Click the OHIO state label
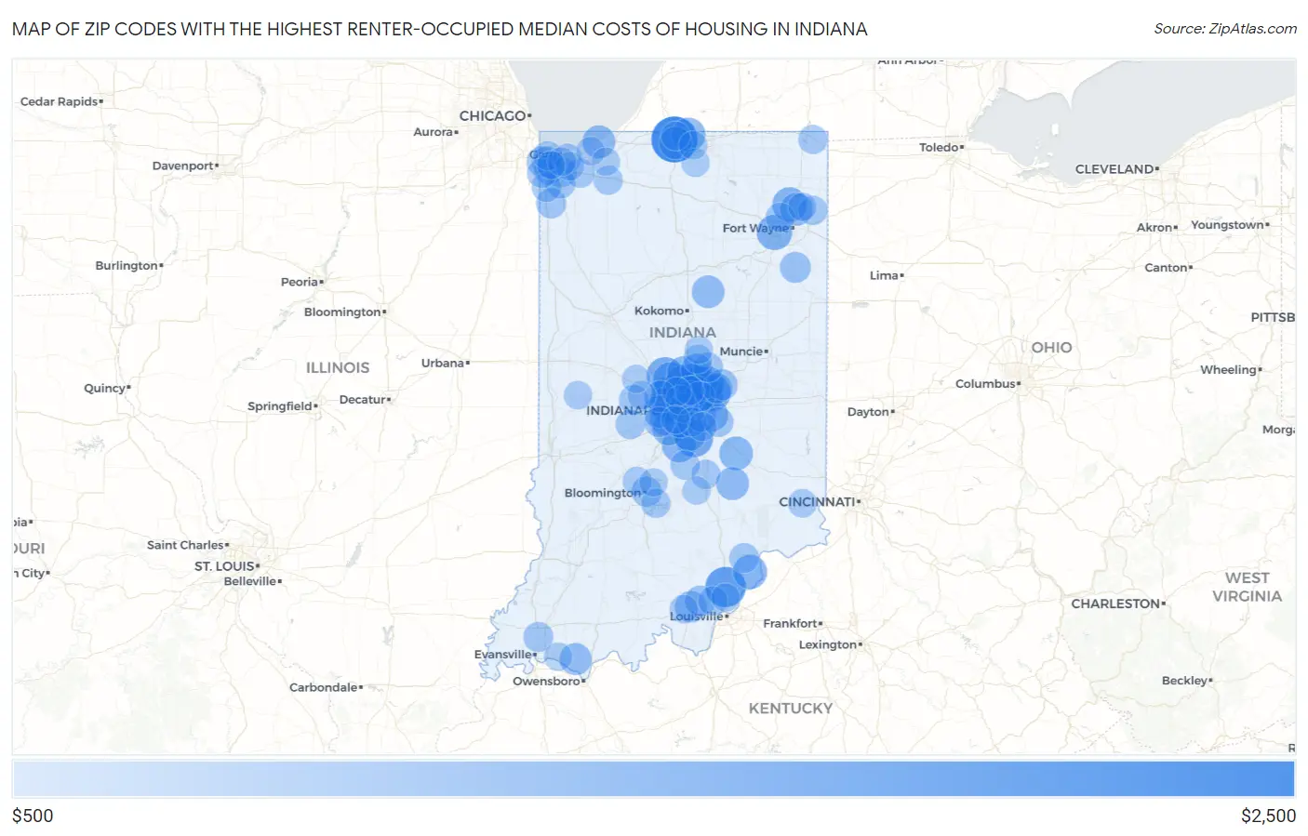Viewport: 1308px width, 836px height. [x=1051, y=347]
